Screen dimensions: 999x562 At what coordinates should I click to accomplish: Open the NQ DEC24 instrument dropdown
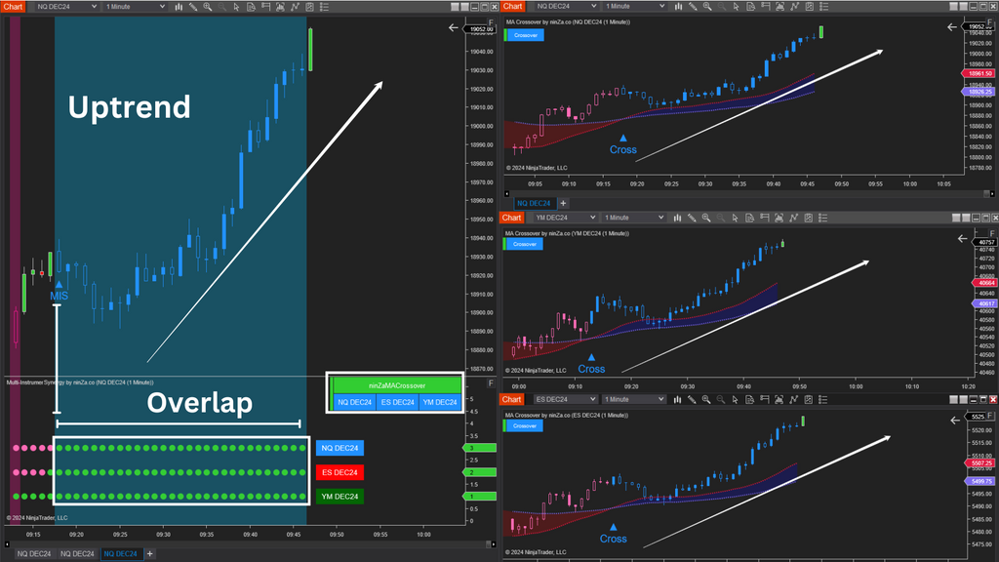63,6
